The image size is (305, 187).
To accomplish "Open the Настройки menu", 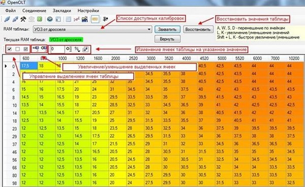I will tap(88, 11).
